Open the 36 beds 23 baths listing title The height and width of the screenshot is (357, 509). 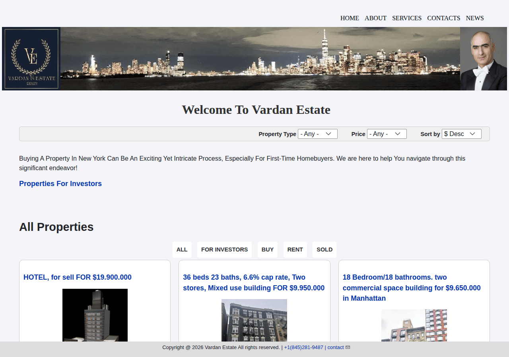[254, 282]
